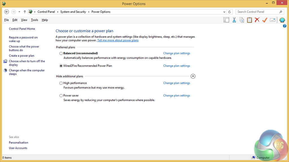Select the Balanced (recommended) power plan

61,53
